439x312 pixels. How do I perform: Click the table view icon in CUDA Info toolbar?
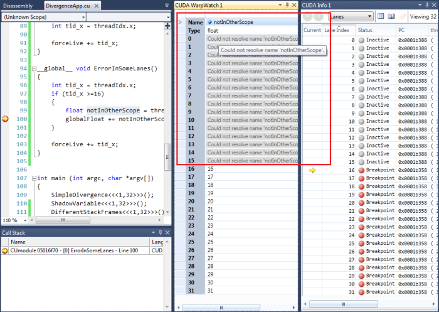point(381,16)
